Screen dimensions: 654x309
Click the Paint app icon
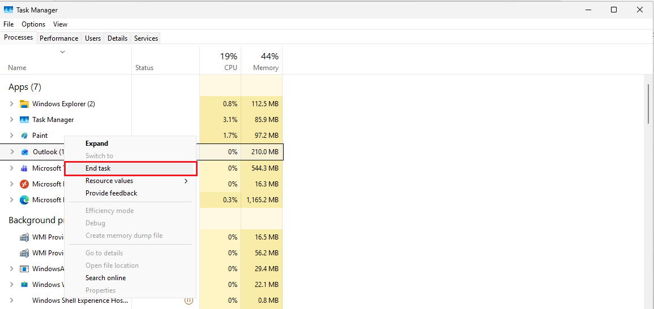24,136
